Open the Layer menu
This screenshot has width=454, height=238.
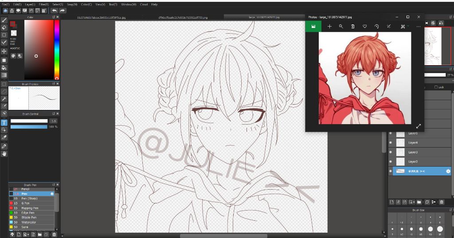click(x=30, y=4)
